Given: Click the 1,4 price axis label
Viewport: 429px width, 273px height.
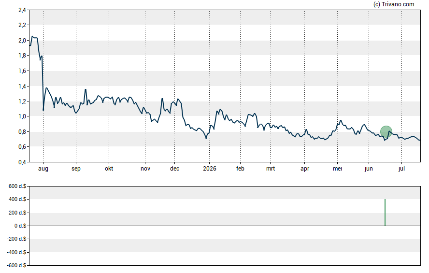Looking at the screenshot, I should 22,86.
